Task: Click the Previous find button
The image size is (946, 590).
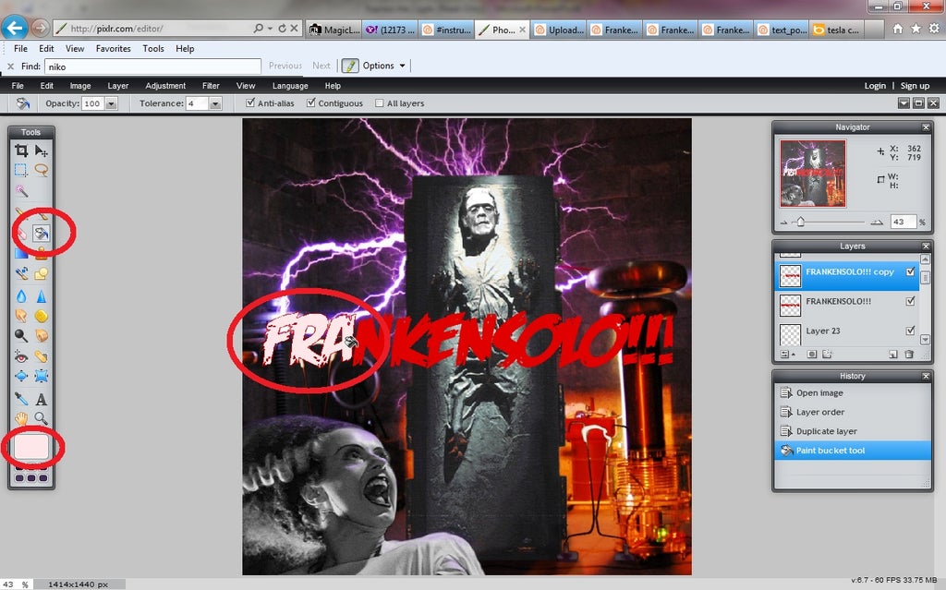Action: click(285, 66)
